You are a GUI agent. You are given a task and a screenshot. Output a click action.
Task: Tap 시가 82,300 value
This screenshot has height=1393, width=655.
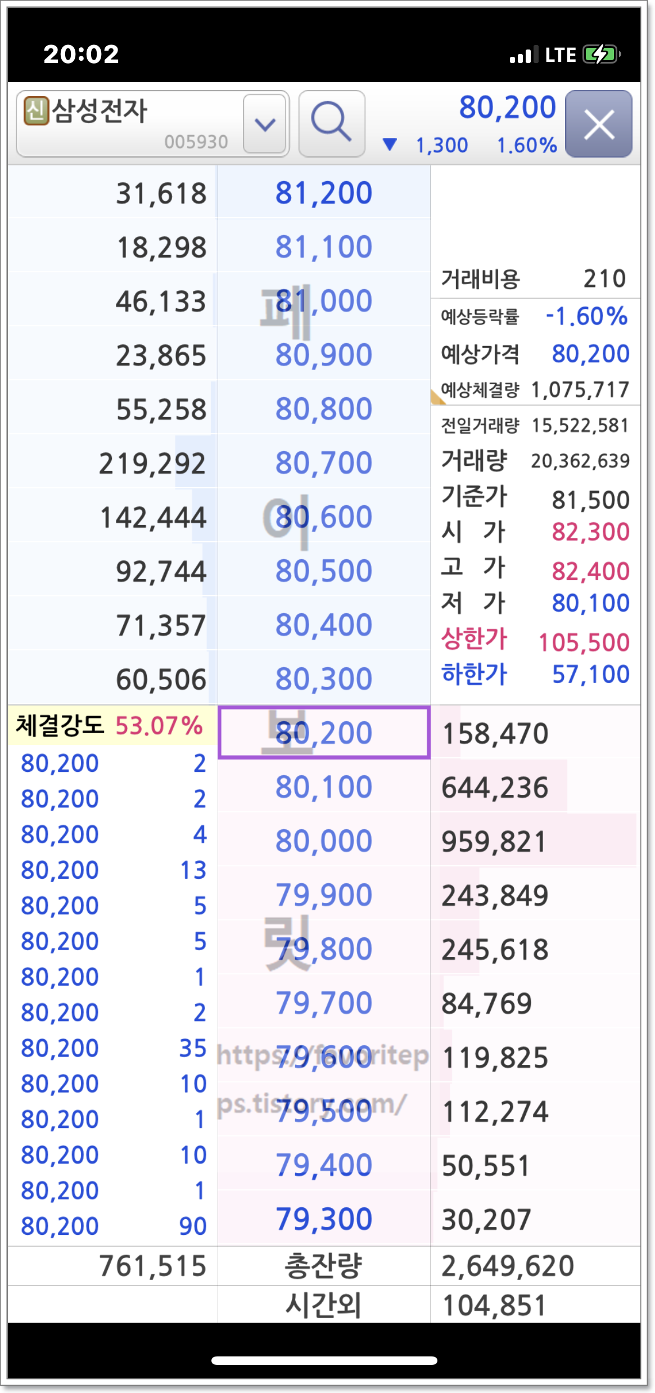click(x=590, y=532)
